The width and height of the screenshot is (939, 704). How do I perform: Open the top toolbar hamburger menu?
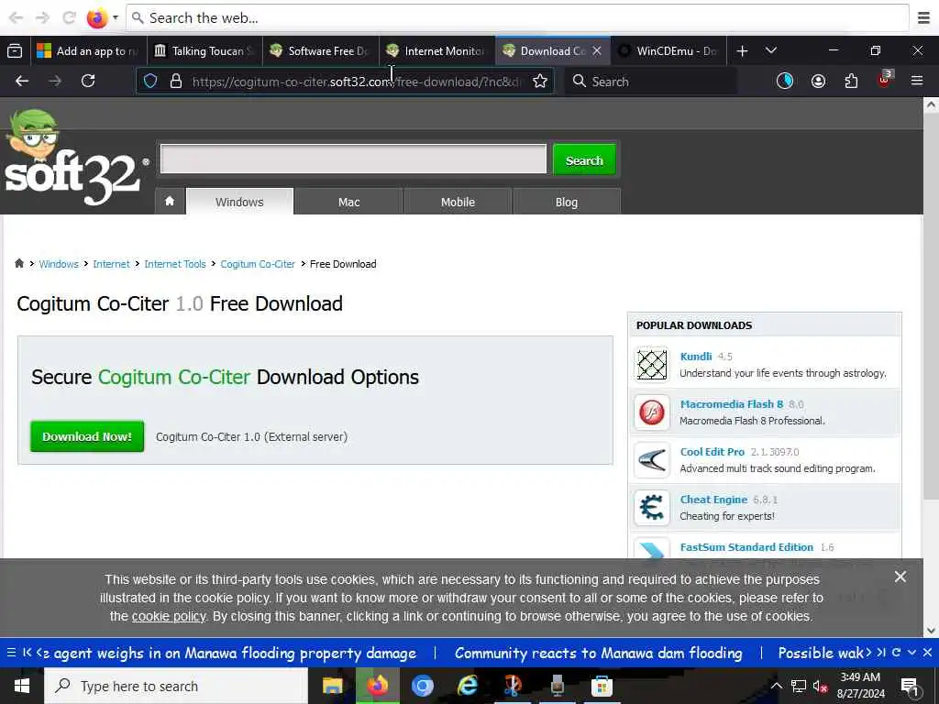923,18
